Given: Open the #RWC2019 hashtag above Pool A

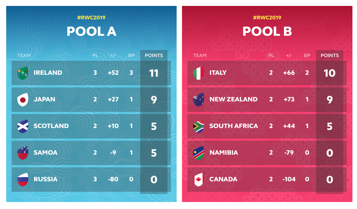Looking at the screenshot, I should tap(91, 18).
